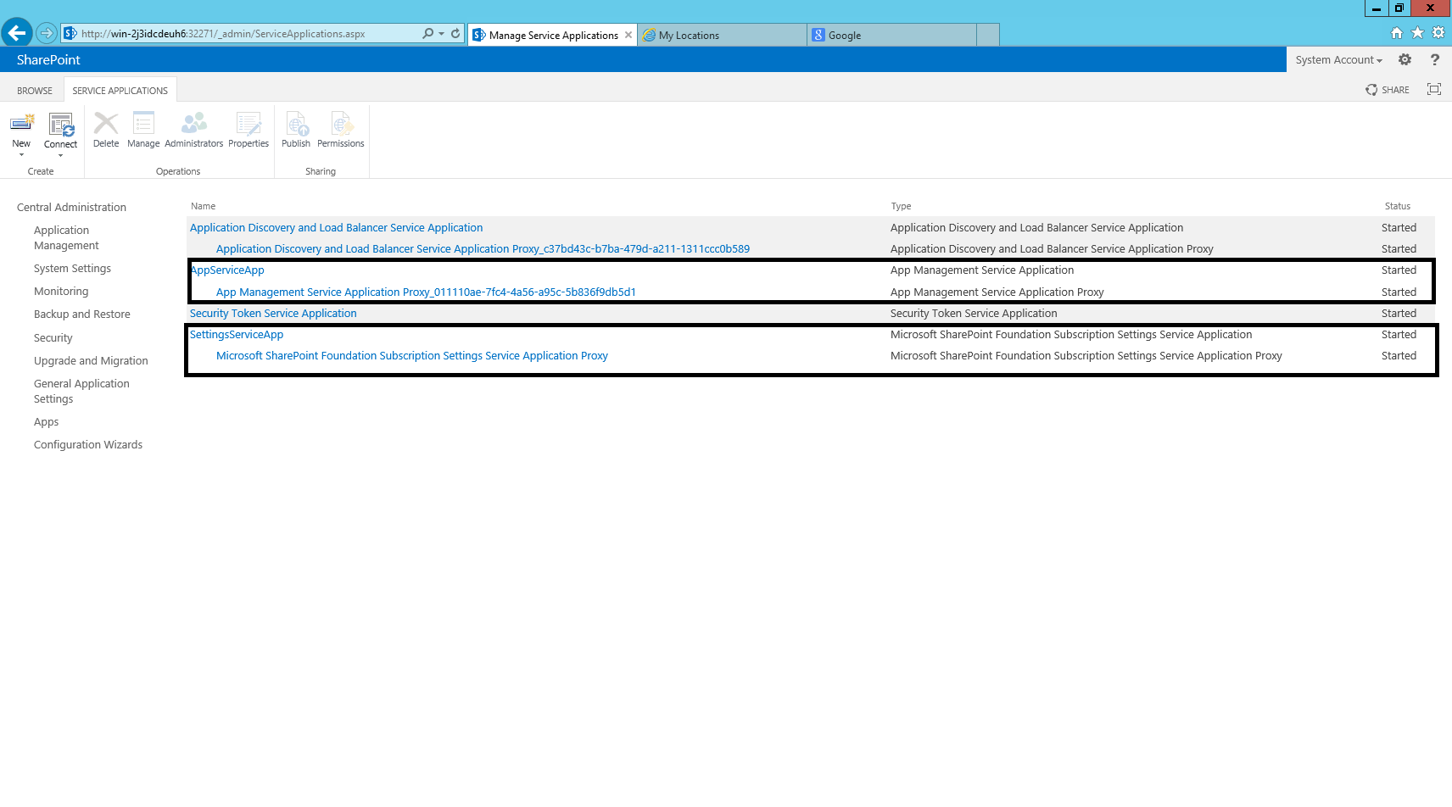Click the Help question mark icon

pyautogui.click(x=1434, y=59)
